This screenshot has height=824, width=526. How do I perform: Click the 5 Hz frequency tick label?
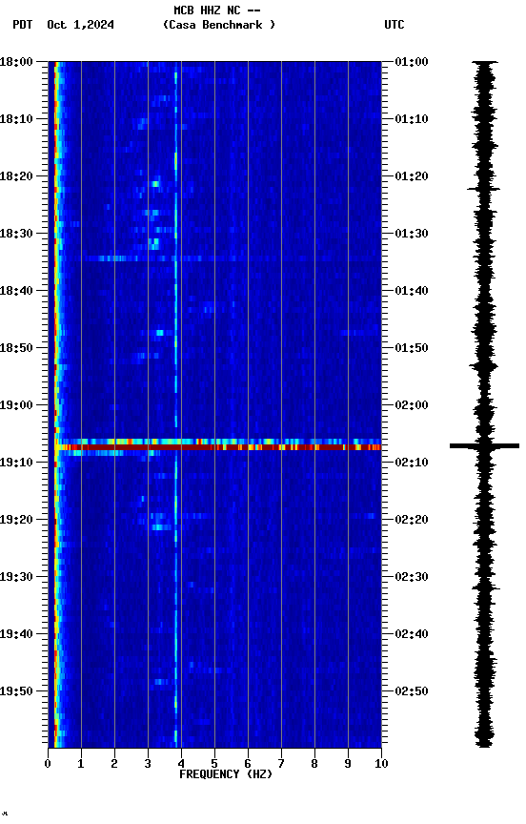[214, 764]
